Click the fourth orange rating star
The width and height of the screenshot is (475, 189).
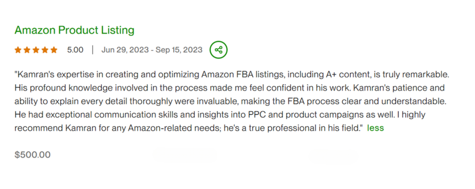(x=45, y=50)
